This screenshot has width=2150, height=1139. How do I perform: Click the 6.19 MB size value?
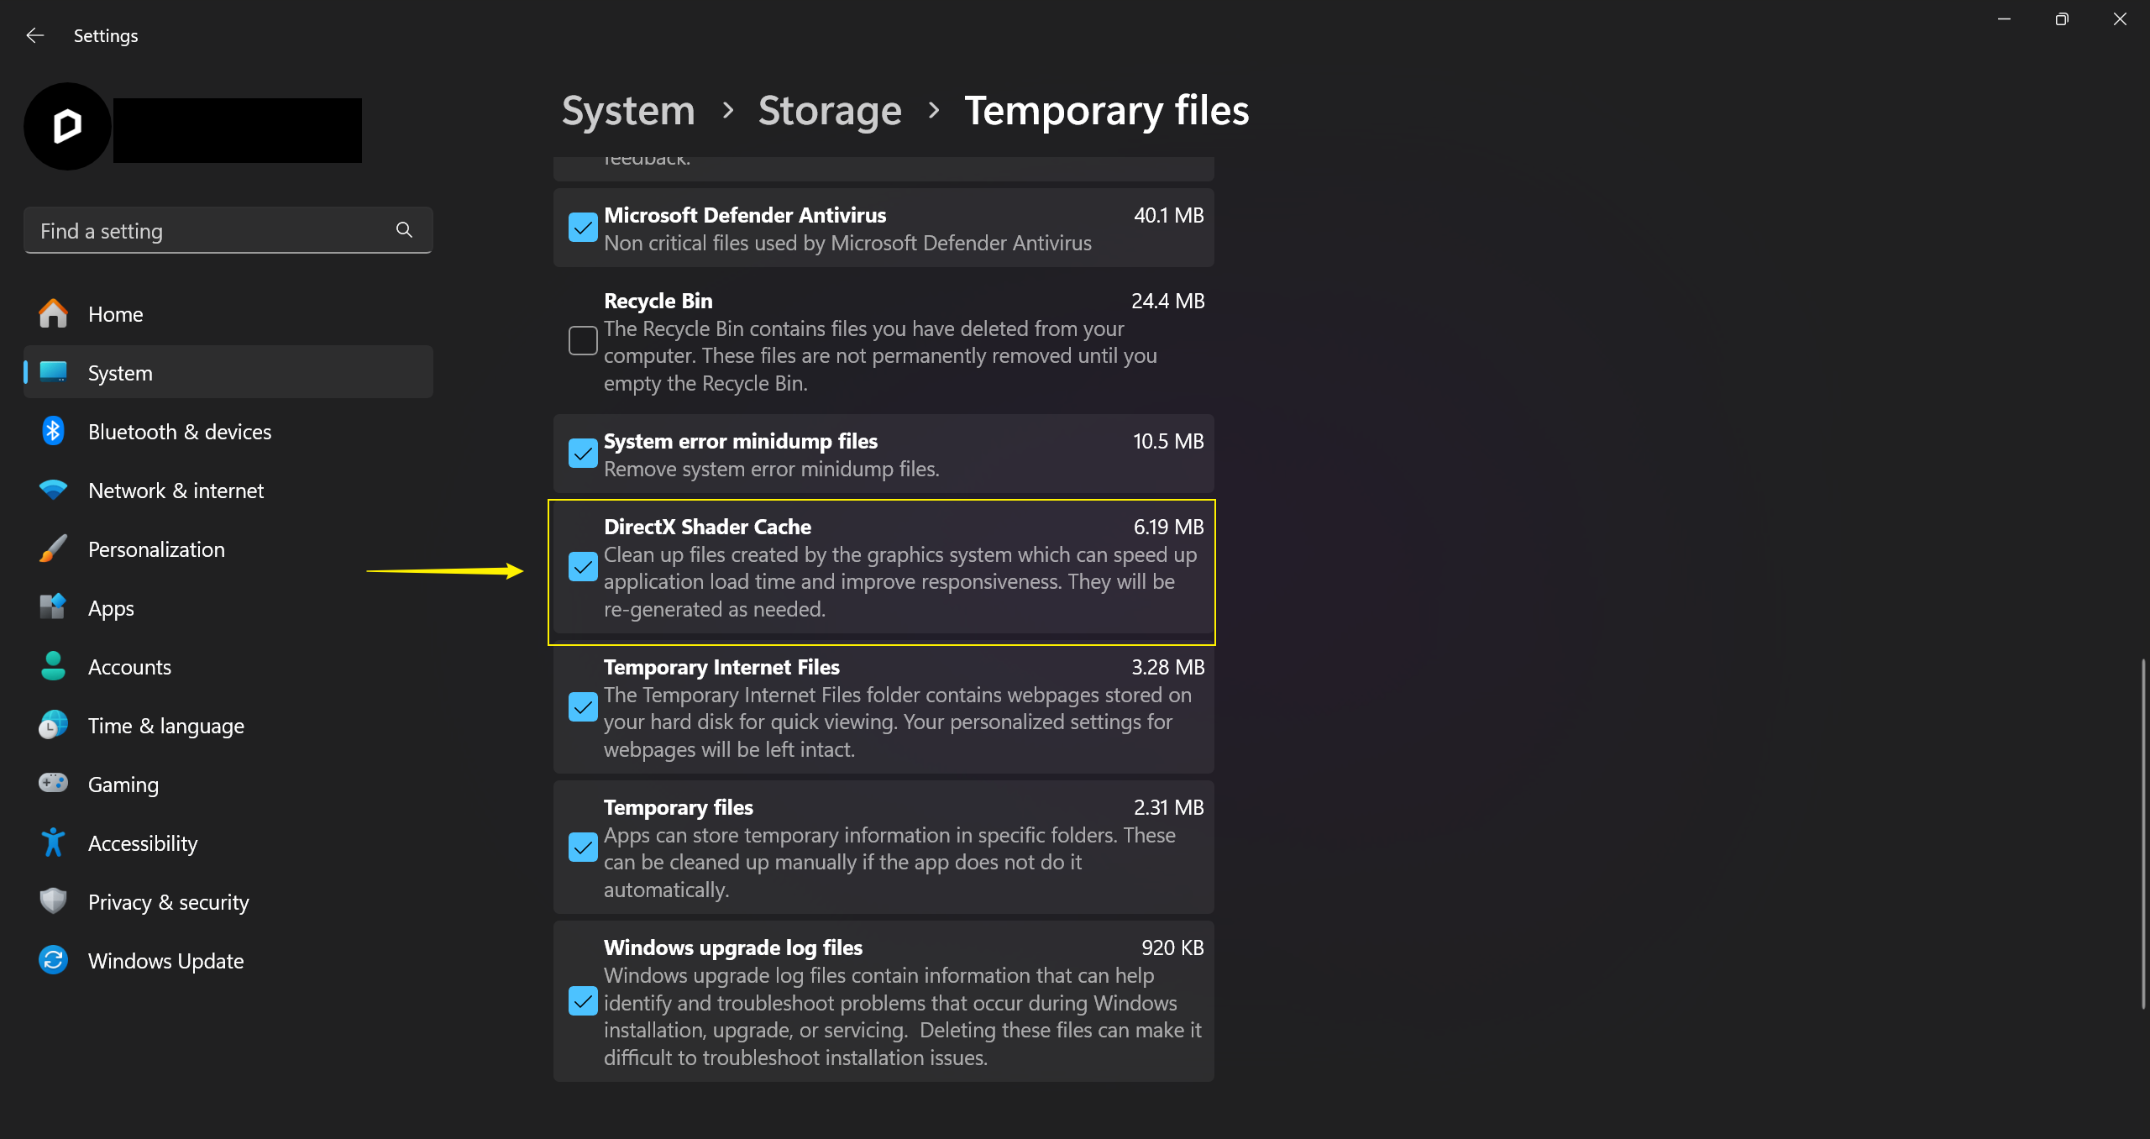tap(1169, 527)
